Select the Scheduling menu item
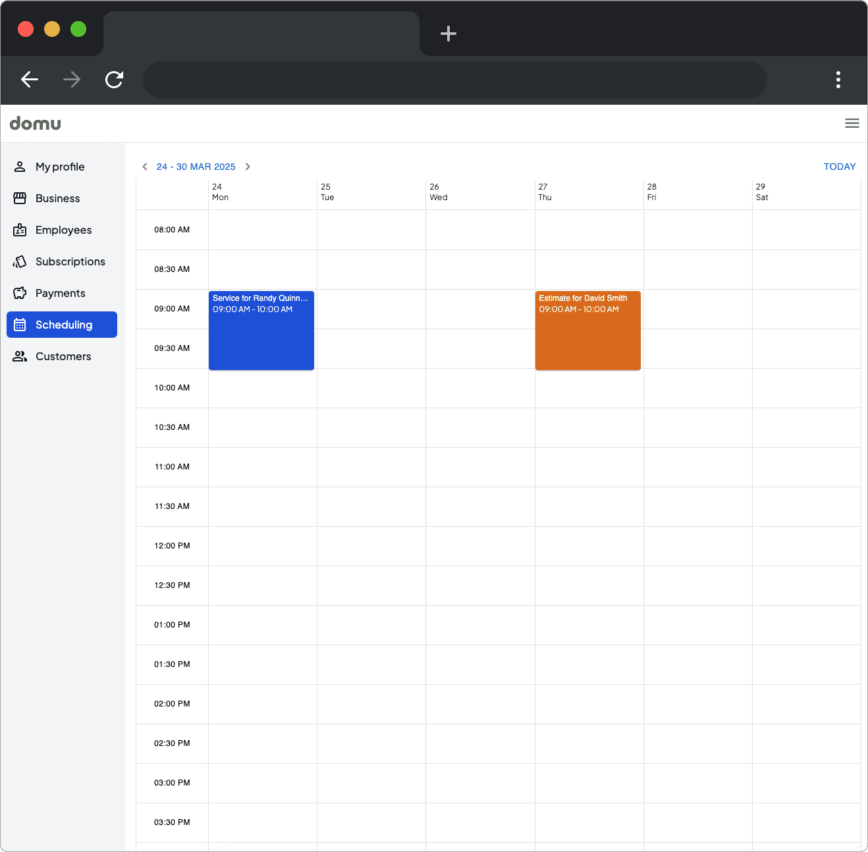 62,325
